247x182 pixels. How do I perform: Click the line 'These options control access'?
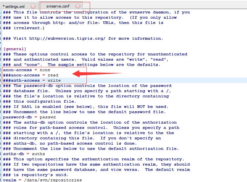[95, 54]
